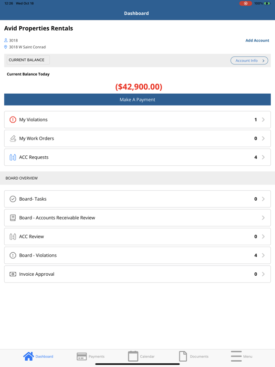
Task: Click the Documents page icon
Action: [183, 356]
